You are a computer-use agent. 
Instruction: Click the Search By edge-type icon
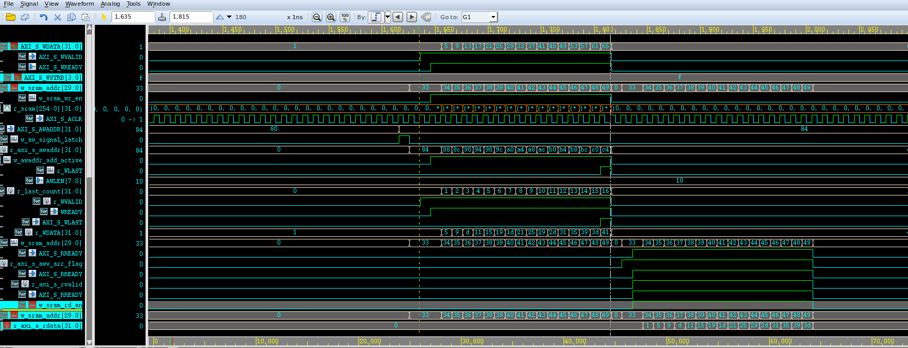click(376, 17)
